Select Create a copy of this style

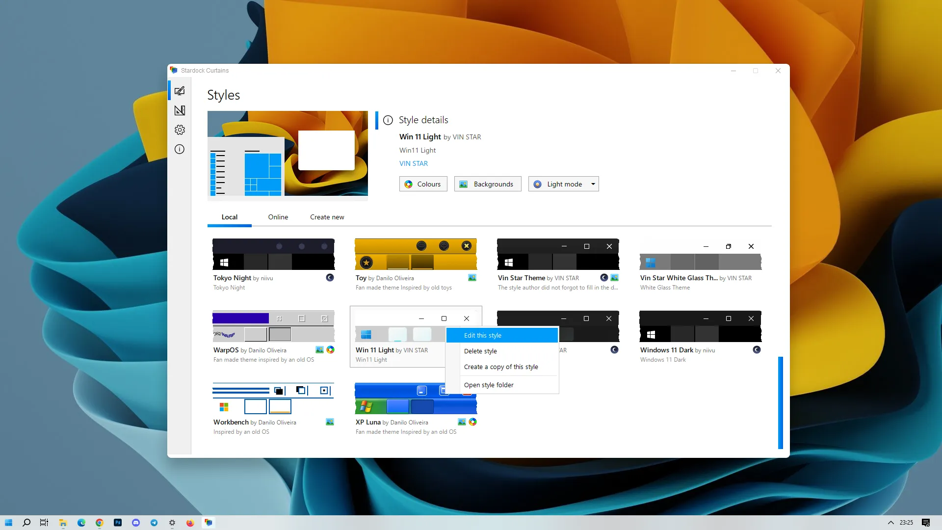click(x=502, y=367)
